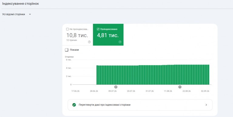Screen dimensions: 233x117
Task: Click the 4 тис. axis label
Action: tap(69, 68)
